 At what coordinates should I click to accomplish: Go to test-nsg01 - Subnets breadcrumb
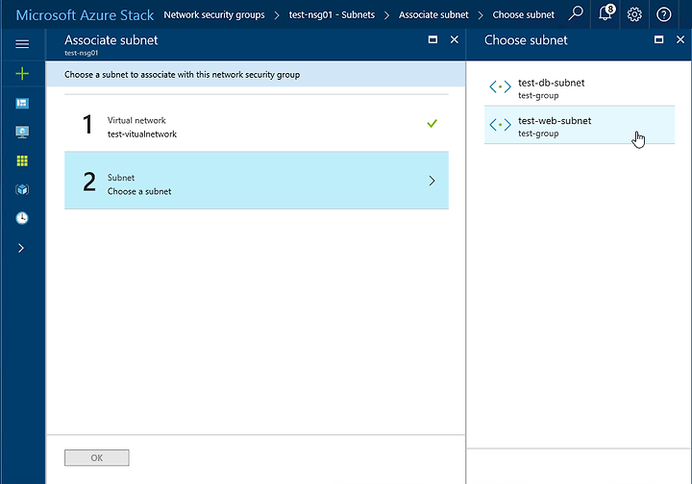click(x=332, y=14)
